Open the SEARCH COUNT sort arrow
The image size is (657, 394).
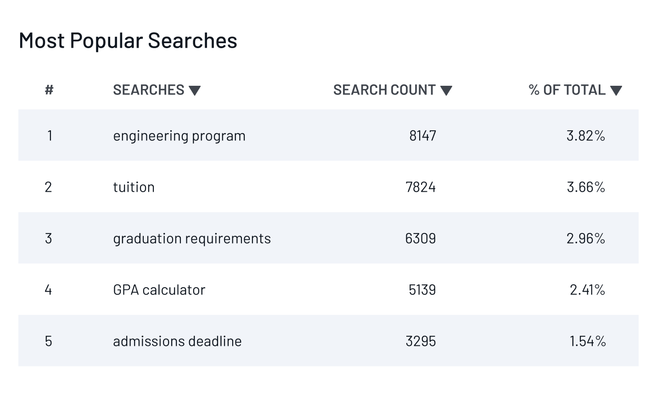click(x=447, y=90)
